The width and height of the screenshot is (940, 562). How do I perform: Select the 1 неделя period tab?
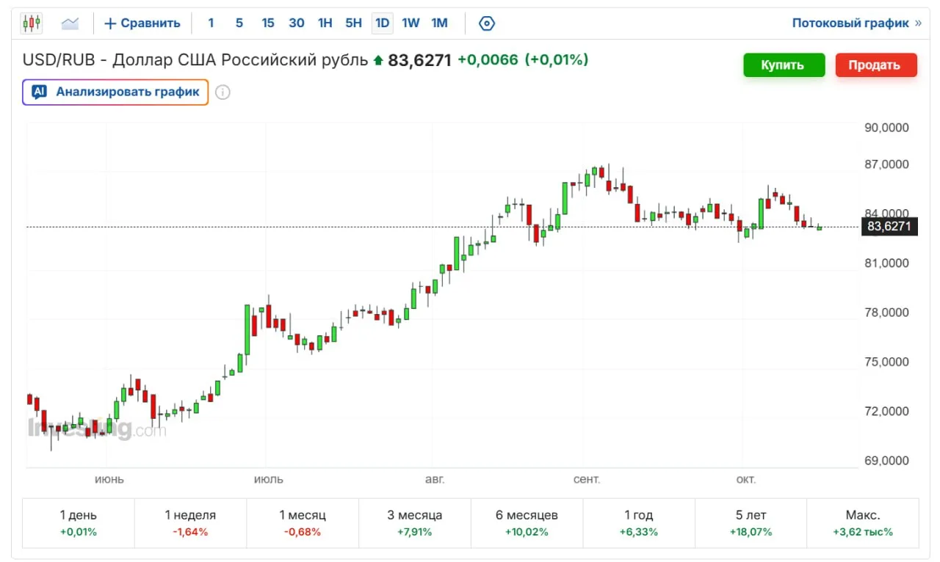190,523
